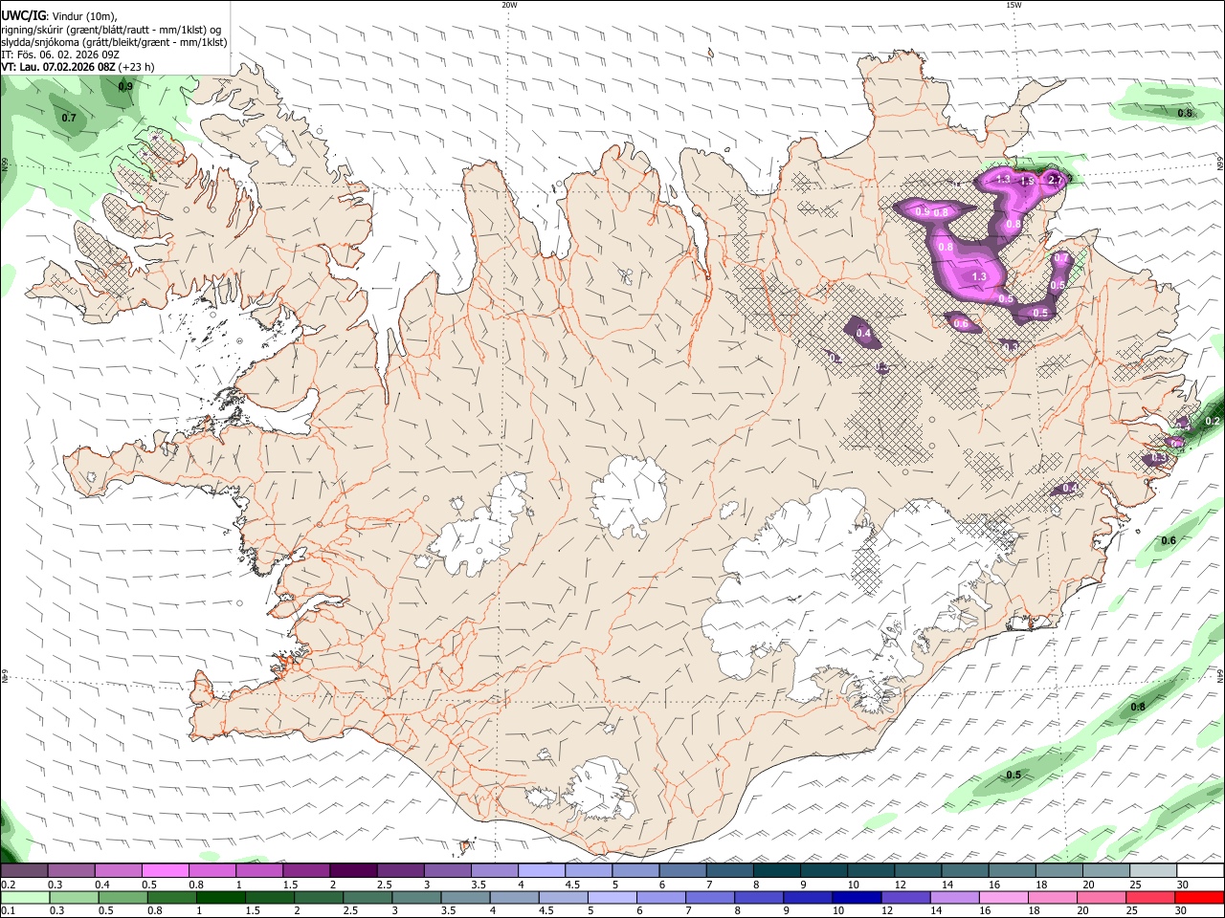Click the 0.4 label in the snow legend
The width and height of the screenshot is (1225, 918).
point(101,885)
